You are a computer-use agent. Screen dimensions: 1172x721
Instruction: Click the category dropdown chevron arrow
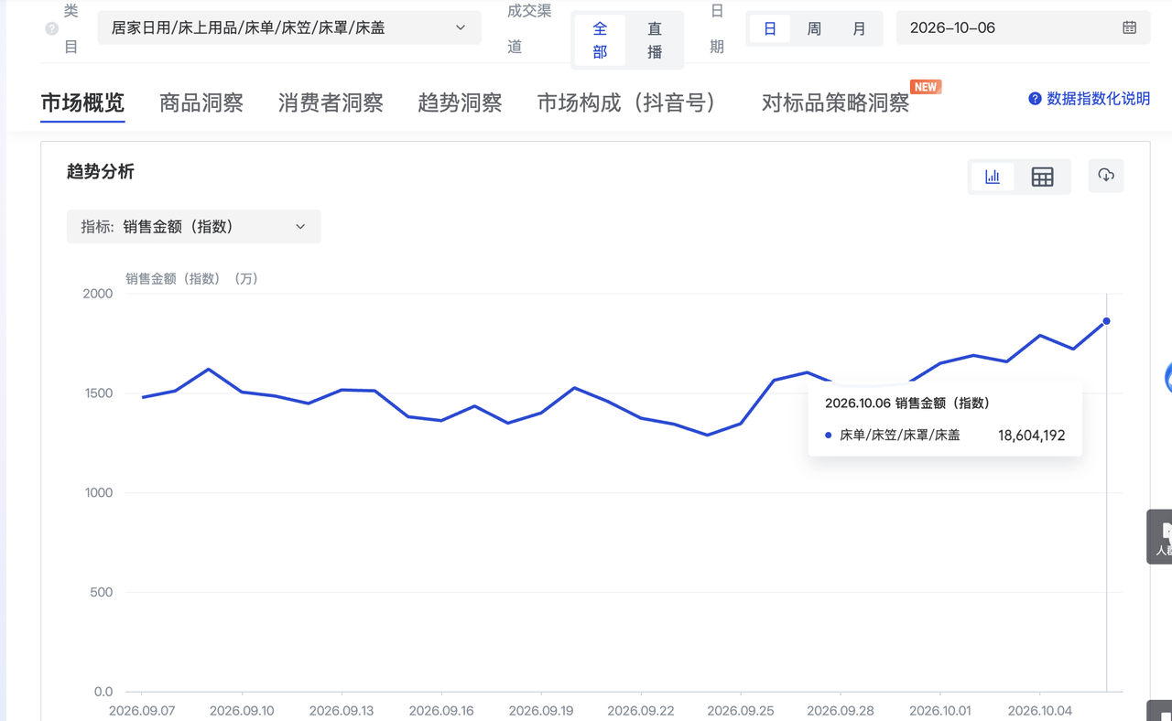[x=461, y=28]
